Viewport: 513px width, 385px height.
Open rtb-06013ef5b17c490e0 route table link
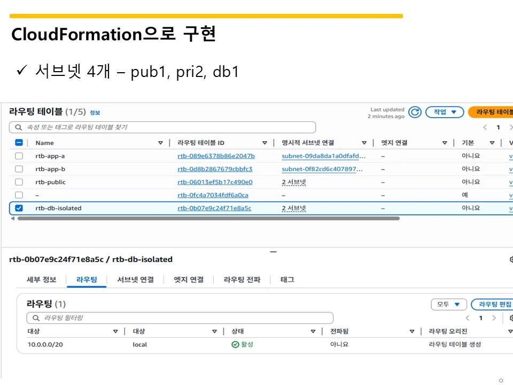click(x=215, y=182)
